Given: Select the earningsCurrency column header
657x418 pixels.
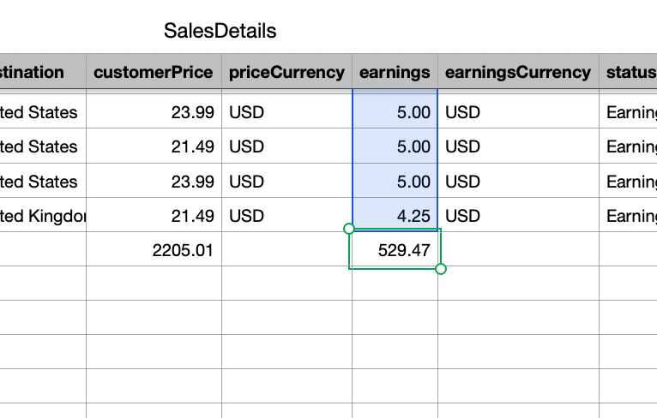Looking at the screenshot, I should pos(518,72).
